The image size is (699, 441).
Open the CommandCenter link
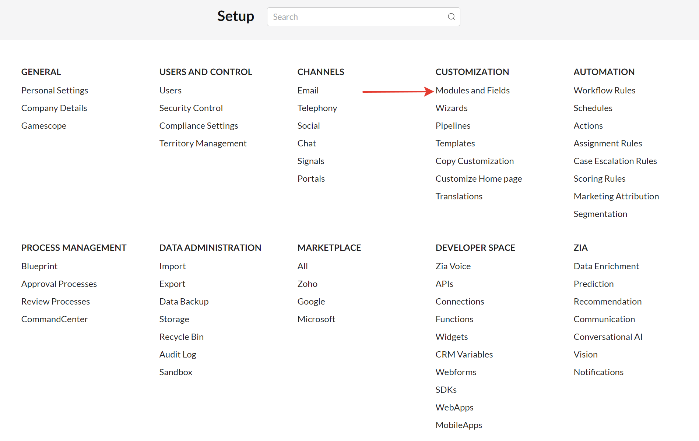tap(55, 319)
